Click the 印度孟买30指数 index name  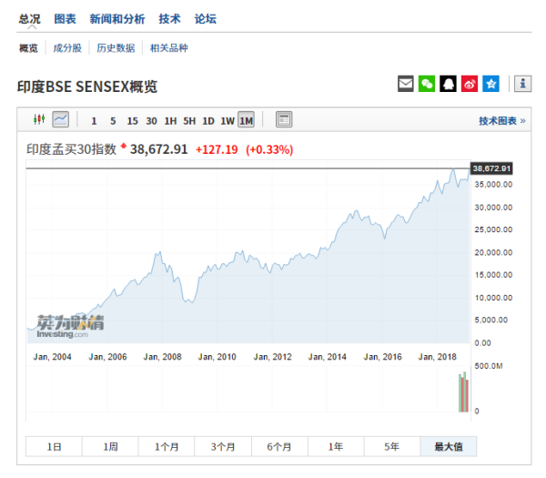point(71,149)
